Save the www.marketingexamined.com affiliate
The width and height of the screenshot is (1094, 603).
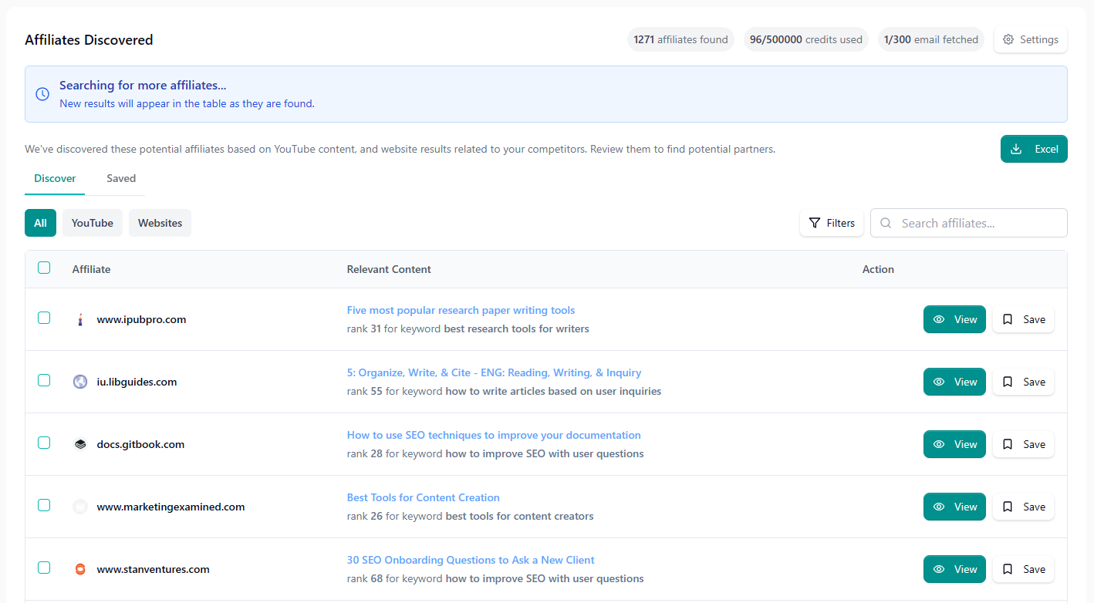pyautogui.click(x=1023, y=507)
